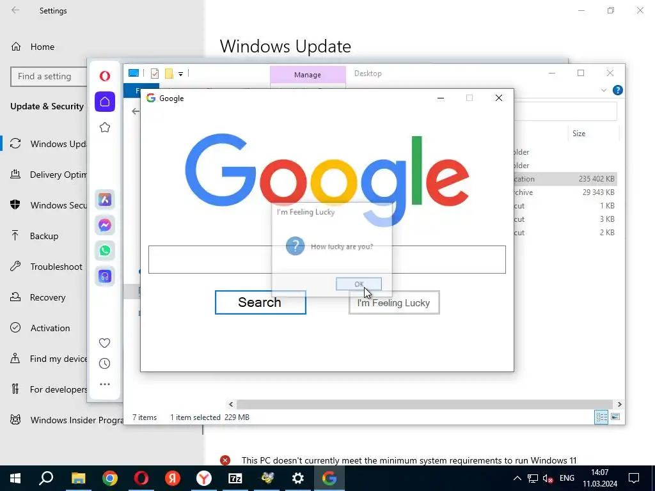Open the Windows Start menu
Screen dimensions: 655x491
pyautogui.click(x=15, y=478)
